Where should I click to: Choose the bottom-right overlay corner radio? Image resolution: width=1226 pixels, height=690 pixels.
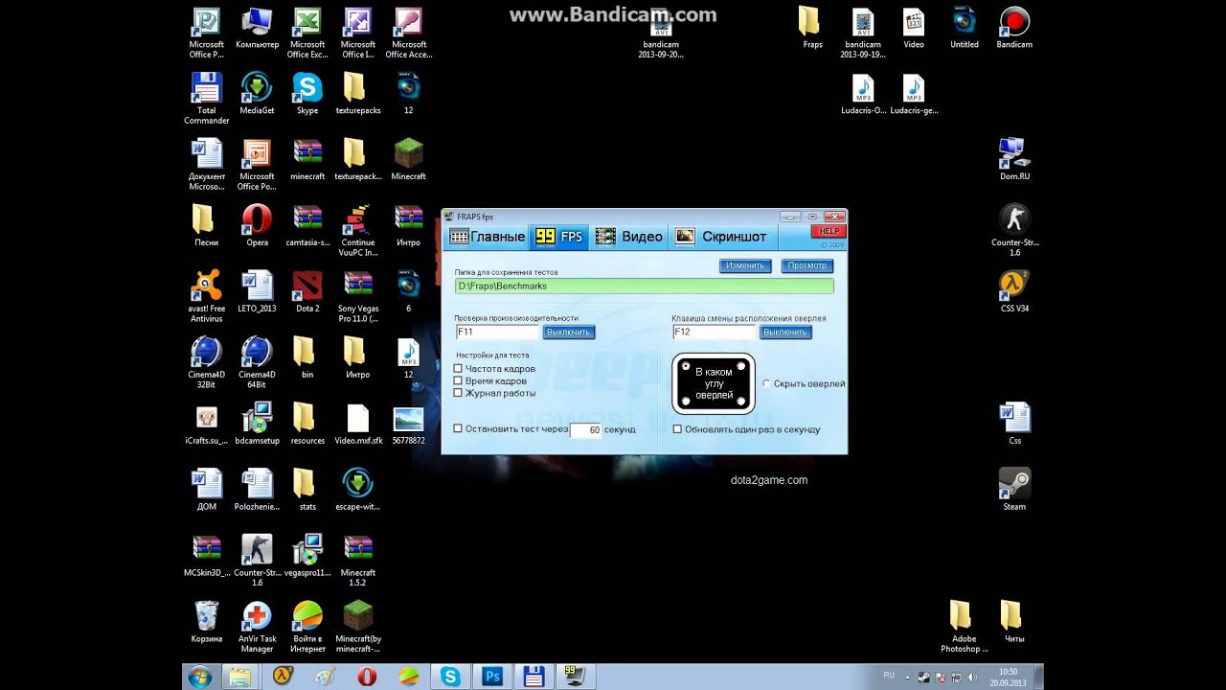click(741, 401)
